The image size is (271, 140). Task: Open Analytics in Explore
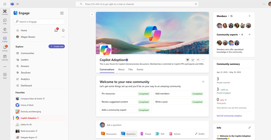pyautogui.click(x=25, y=79)
